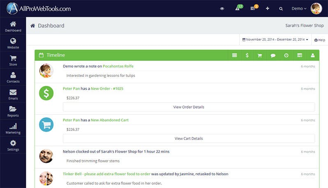Image resolution: width=328 pixels, height=188 pixels.
Task: Open the November 20 - December 20 date range picker
Action: pos(275,39)
